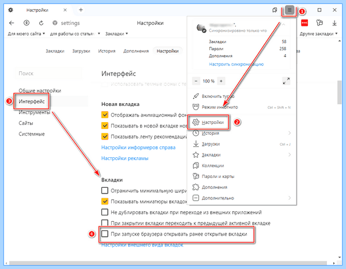This screenshot has width=346, height=269.
Task: Click Включить турбо rocket item
Action: tap(242, 96)
